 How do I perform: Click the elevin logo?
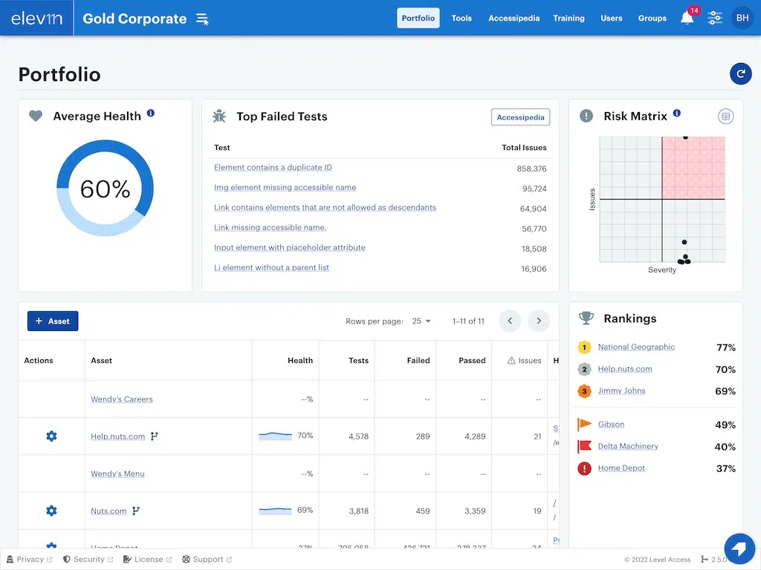click(36, 19)
